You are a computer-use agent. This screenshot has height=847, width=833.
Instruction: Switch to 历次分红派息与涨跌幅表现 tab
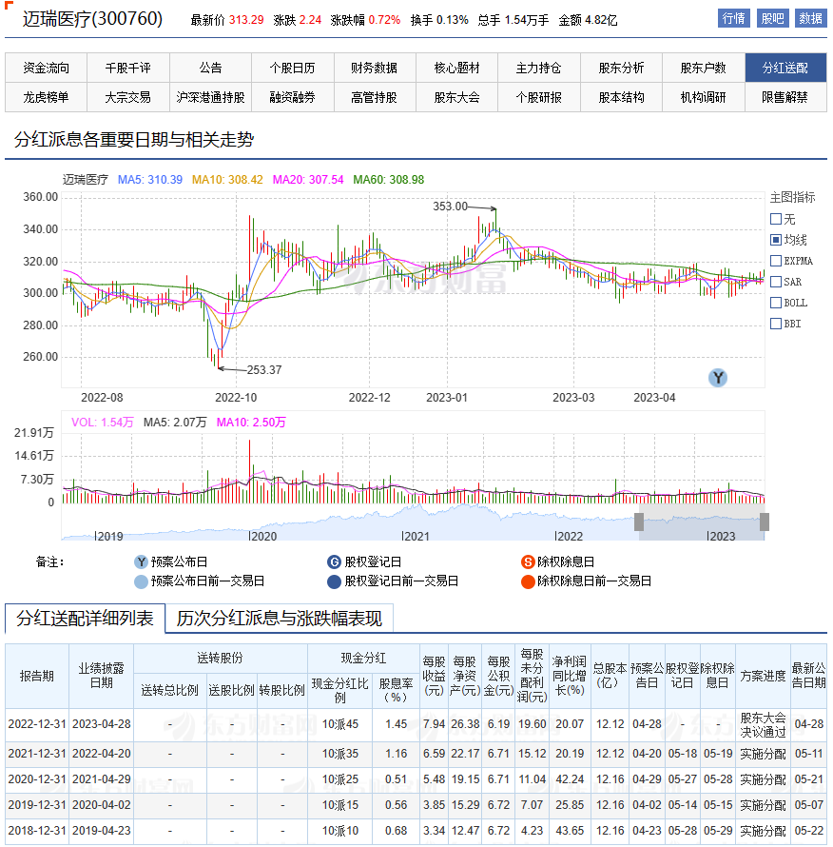279,619
